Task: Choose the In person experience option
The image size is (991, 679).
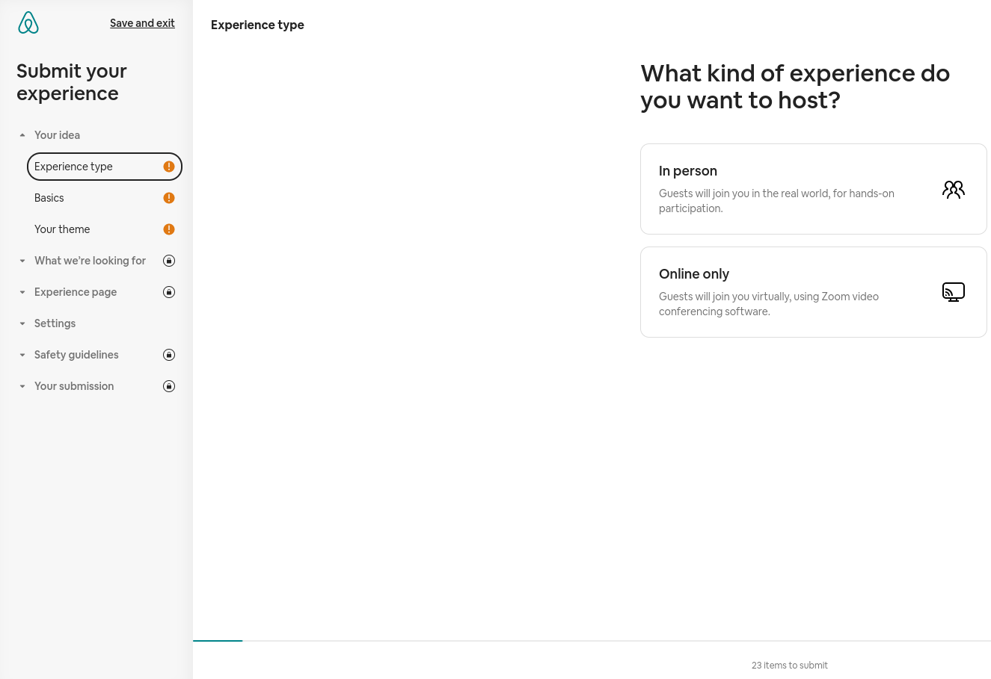Action: click(813, 189)
